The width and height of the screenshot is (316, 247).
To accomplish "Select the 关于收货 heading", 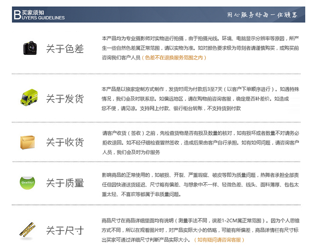I will click(x=65, y=142).
